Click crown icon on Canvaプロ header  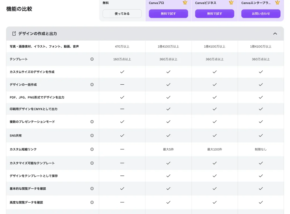pyautogui.click(x=185, y=3)
